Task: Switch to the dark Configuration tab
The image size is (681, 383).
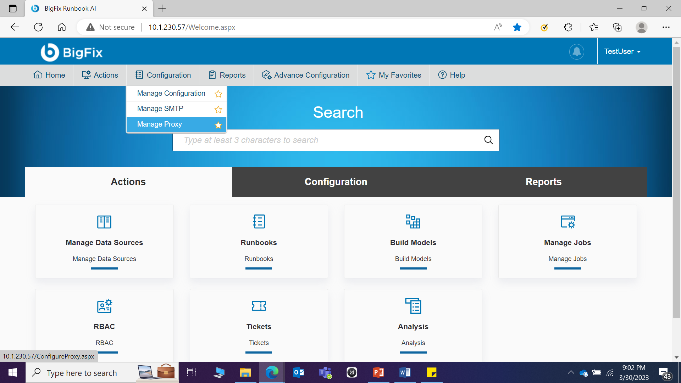Action: [336, 182]
